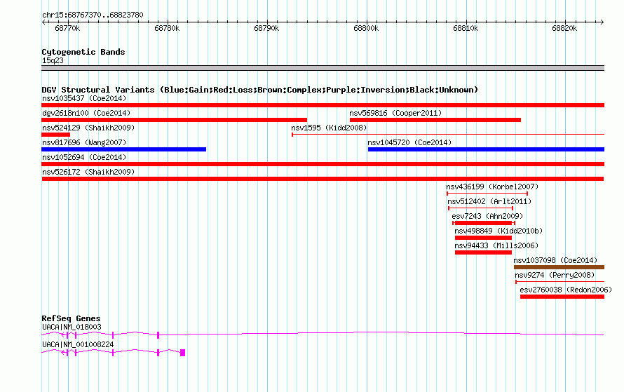
Task: Select the thin red line under nsv512402
Action: tap(481, 208)
